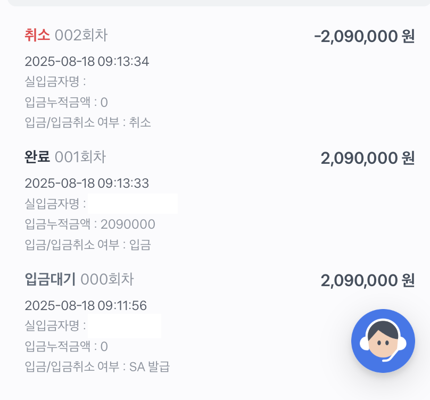Viewport: 430px width, 400px height.
Task: Select the 2025-08-18 09:13:34 timestamp
Action: click(x=87, y=61)
